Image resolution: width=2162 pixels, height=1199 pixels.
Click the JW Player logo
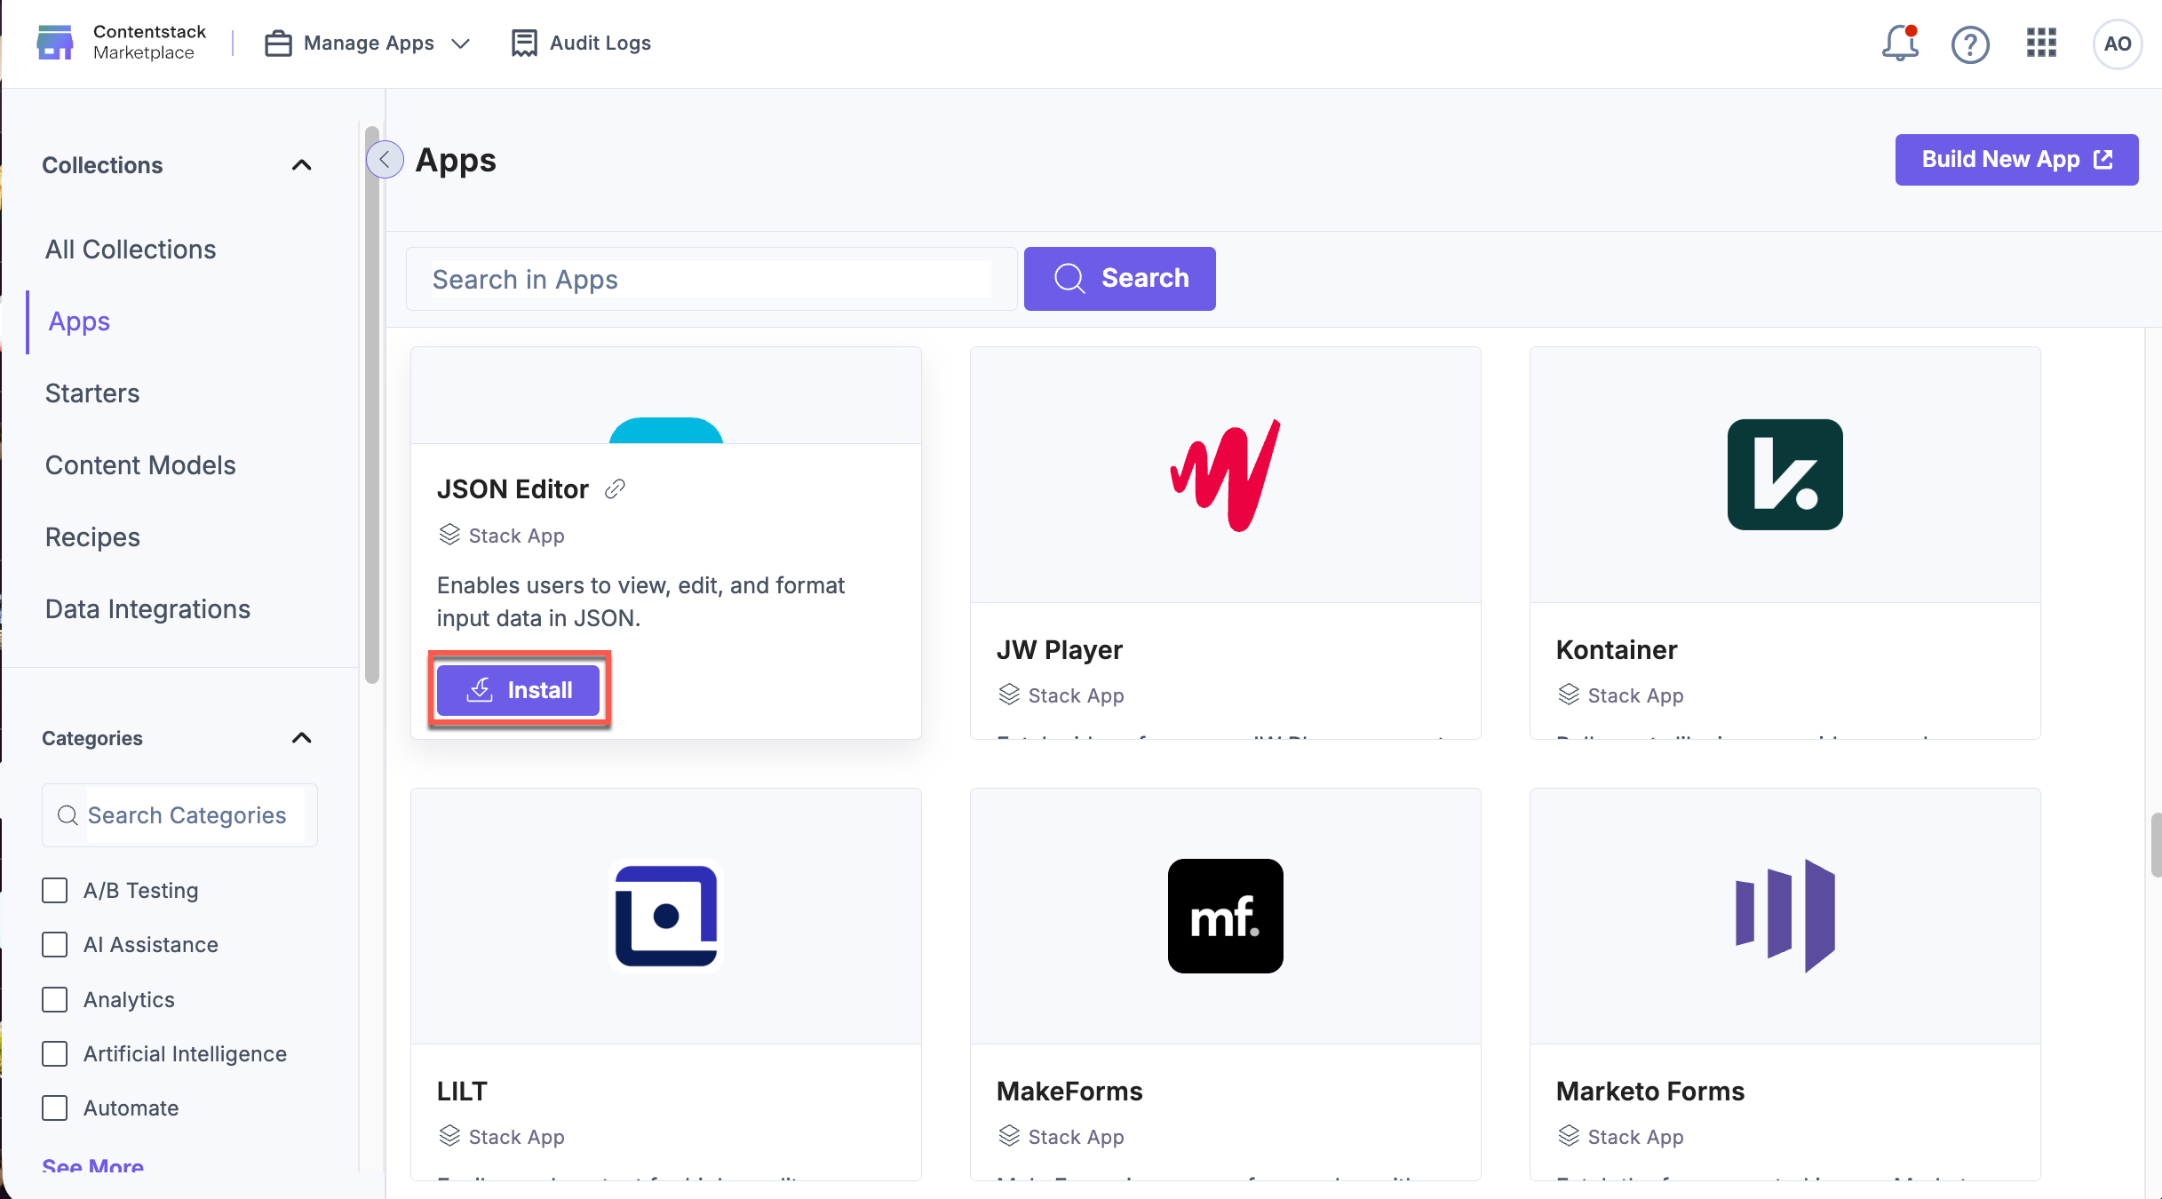click(1226, 474)
